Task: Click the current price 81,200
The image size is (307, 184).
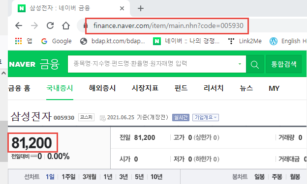Action: tap(31, 143)
